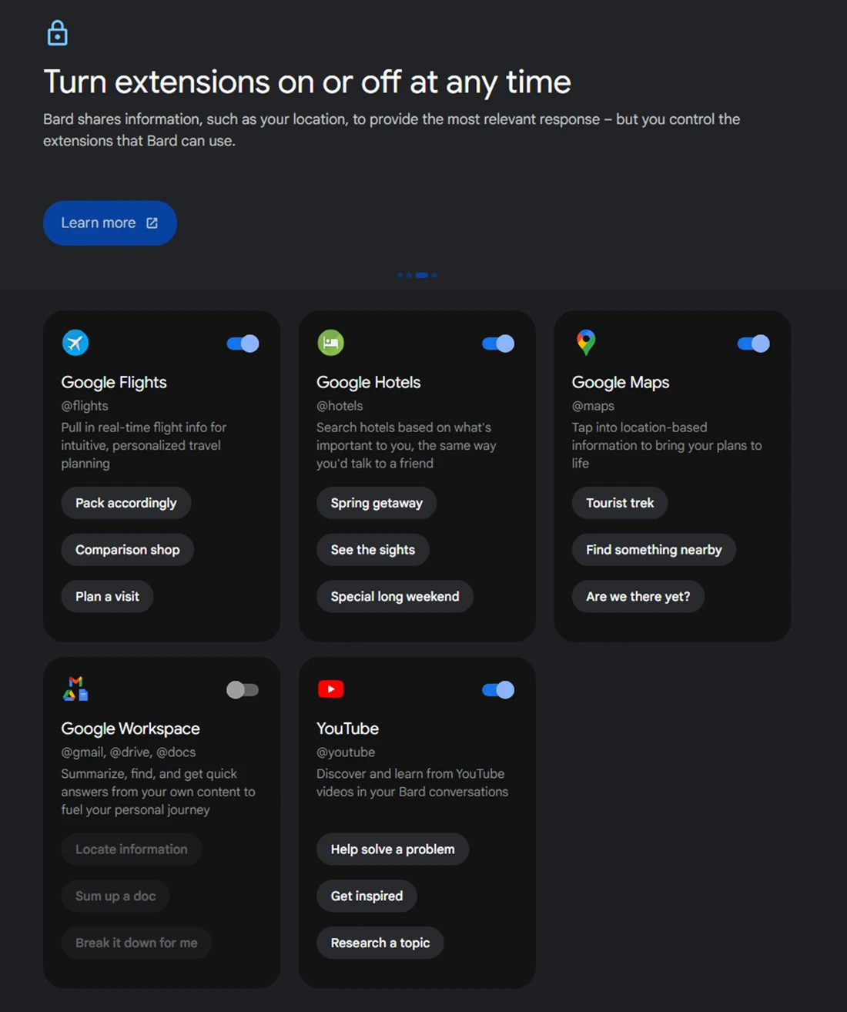847x1012 pixels.
Task: Choose the Are we there yet? chip
Action: click(x=638, y=596)
